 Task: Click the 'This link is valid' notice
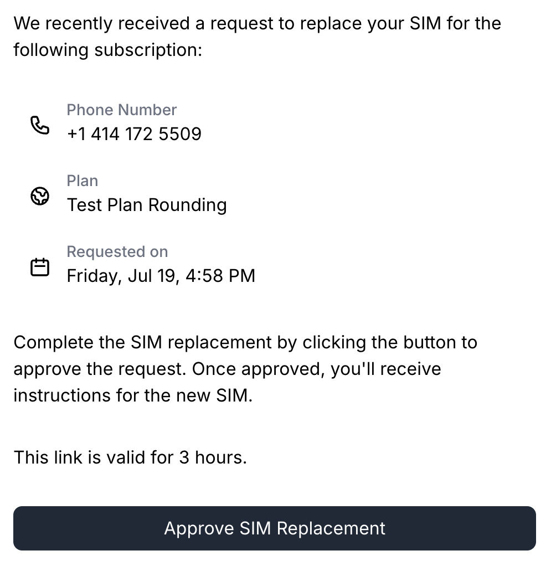pos(130,457)
